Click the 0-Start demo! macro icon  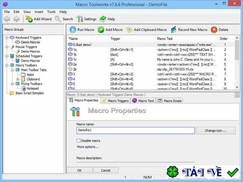coord(70,44)
